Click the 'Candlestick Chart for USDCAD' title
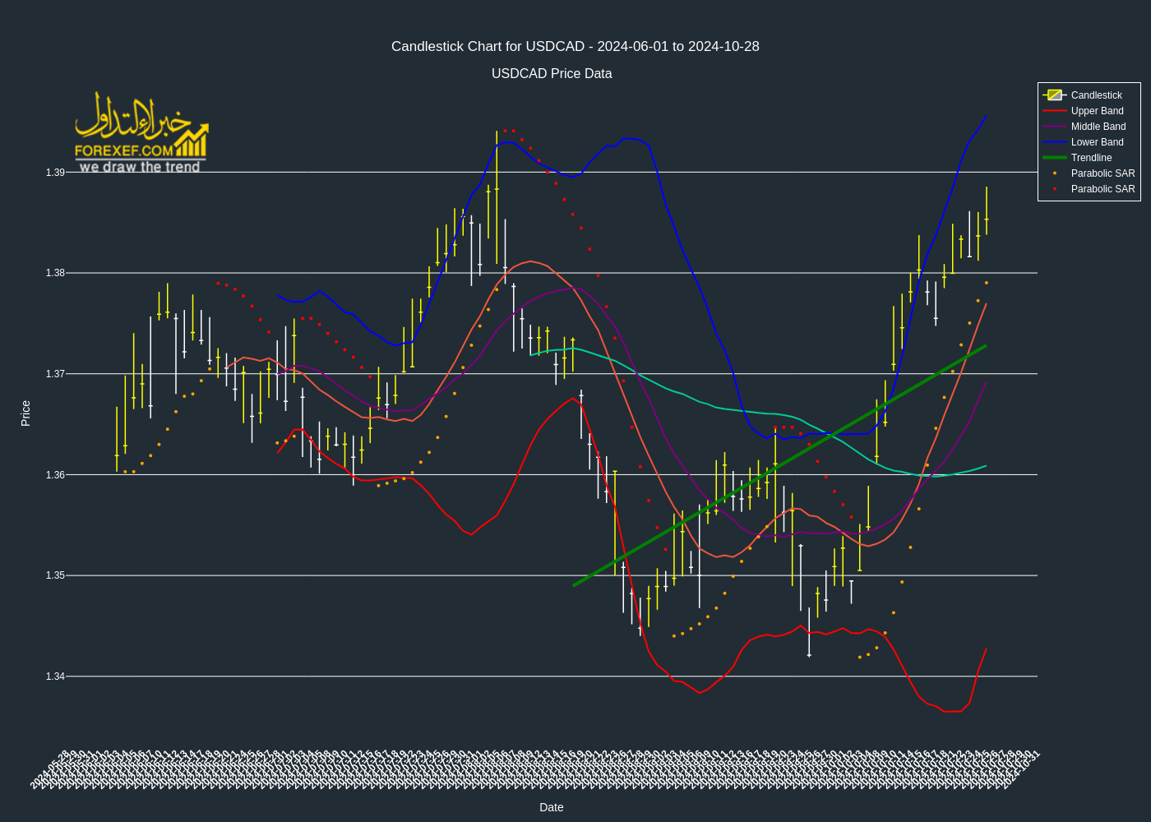1151x822 pixels. point(575,47)
